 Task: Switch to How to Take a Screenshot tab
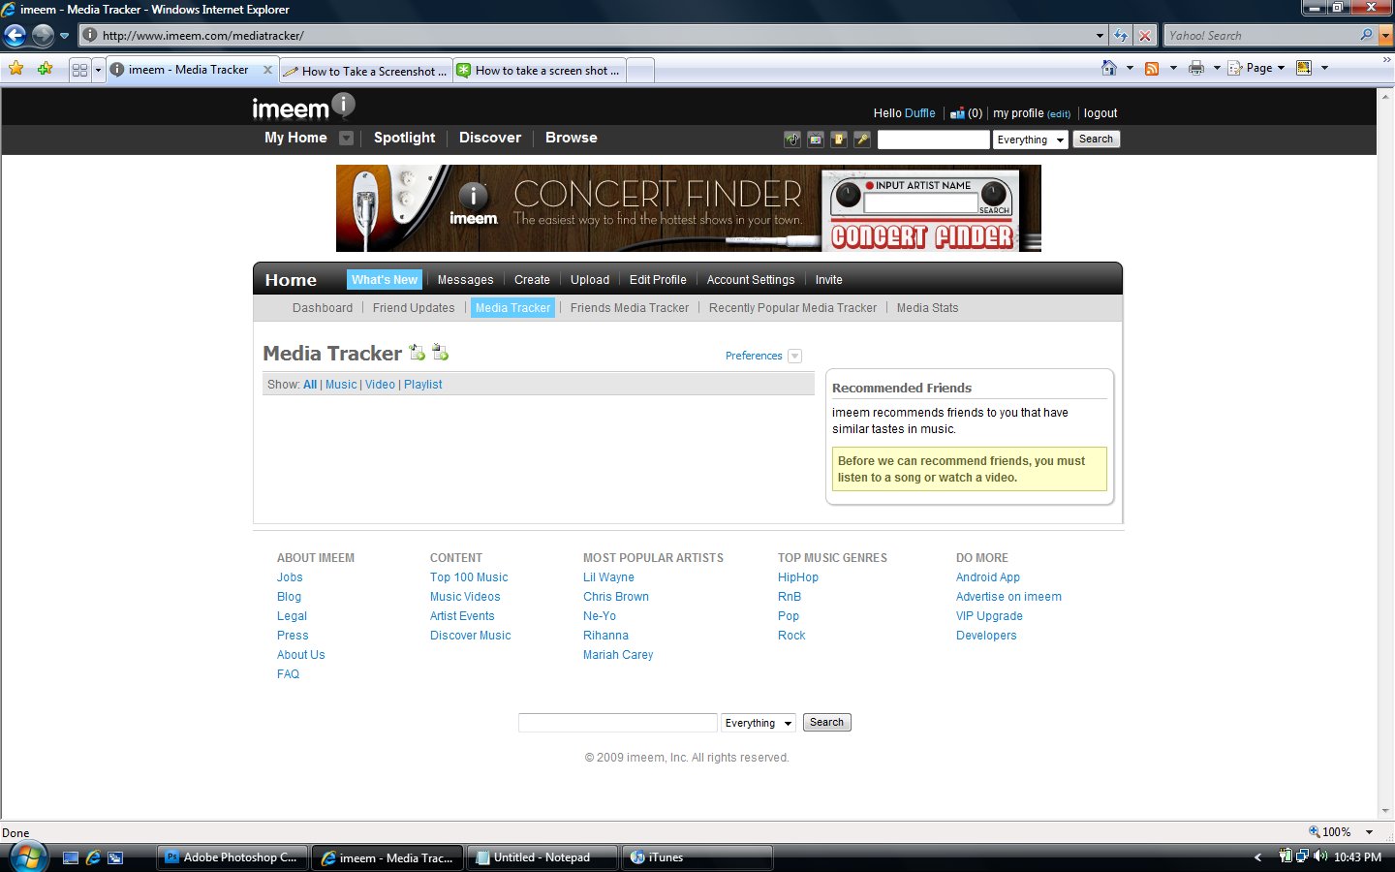pos(366,71)
